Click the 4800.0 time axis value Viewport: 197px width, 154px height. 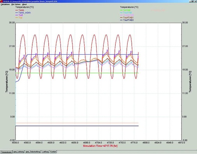(146, 143)
